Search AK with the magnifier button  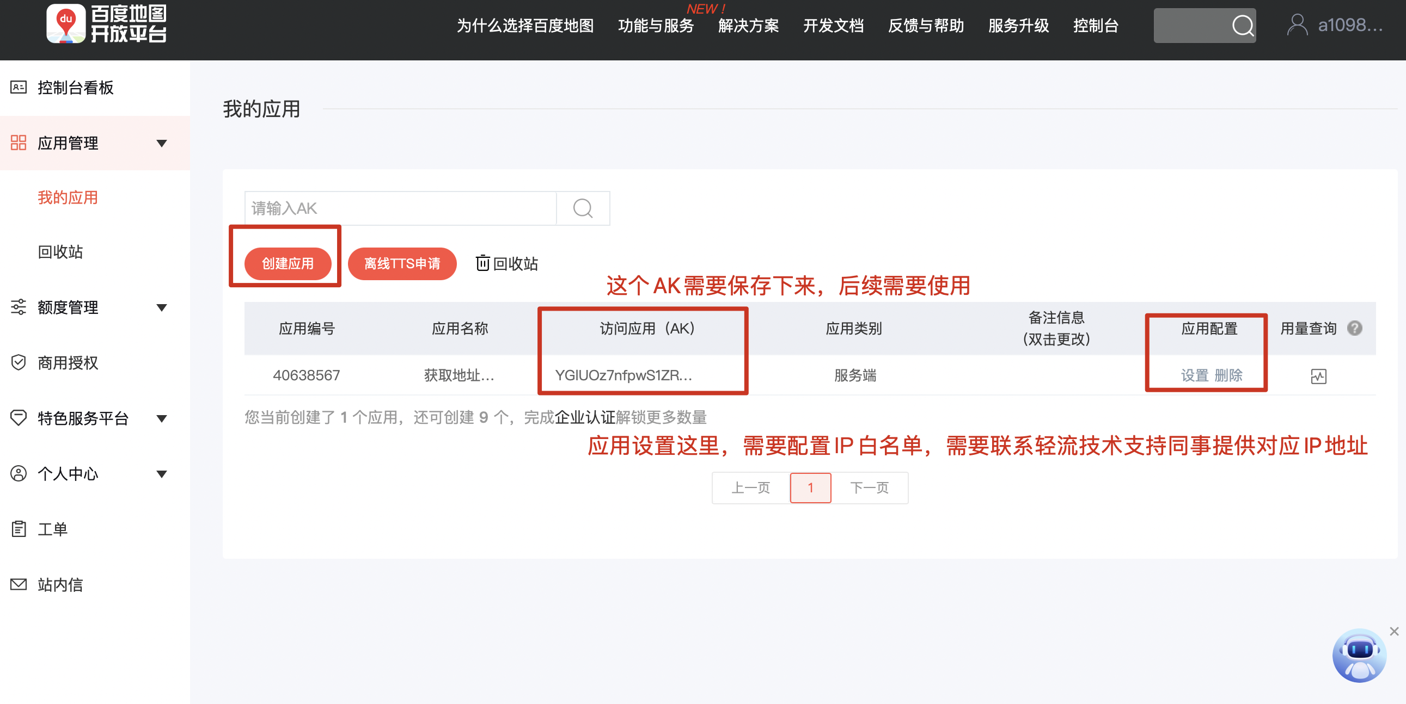click(583, 208)
